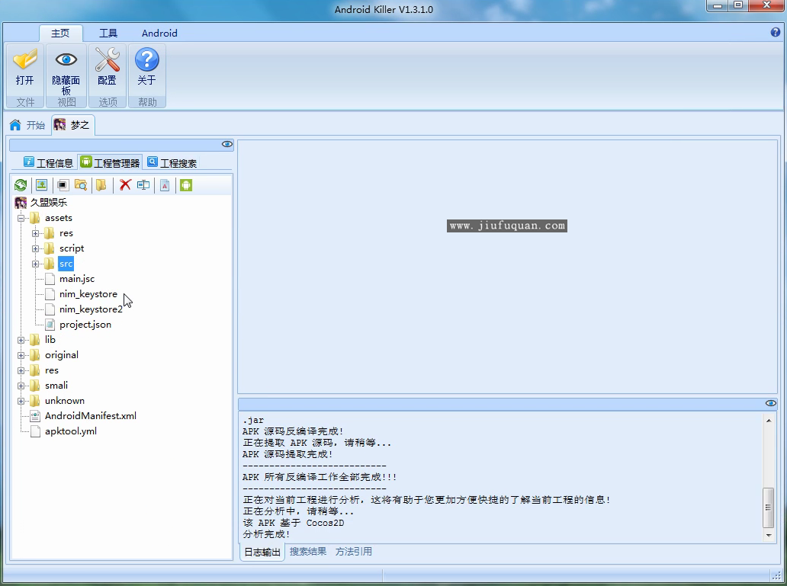Switch to 搜索结果 tab
The height and width of the screenshot is (586, 787).
coord(307,552)
